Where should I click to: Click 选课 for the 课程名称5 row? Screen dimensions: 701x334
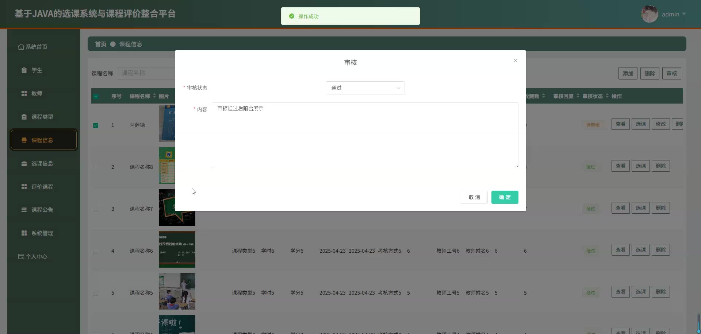pos(641,292)
